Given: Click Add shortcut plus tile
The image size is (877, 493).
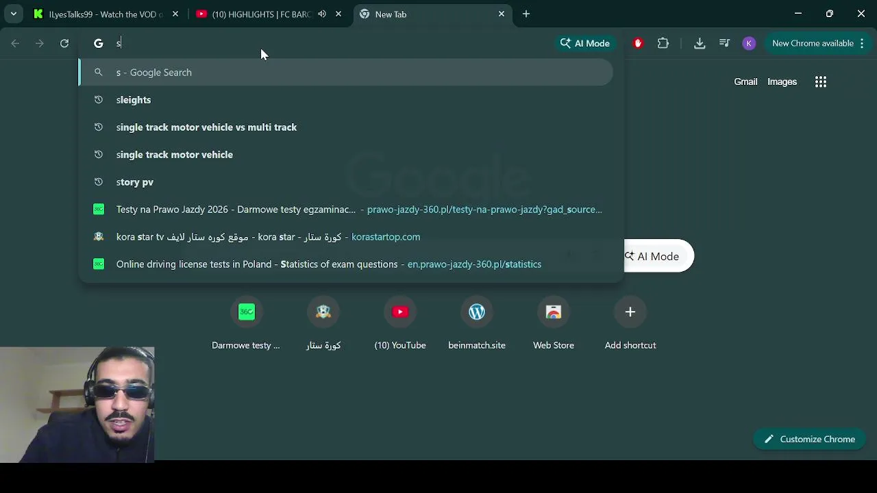Looking at the screenshot, I should pyautogui.click(x=630, y=325).
